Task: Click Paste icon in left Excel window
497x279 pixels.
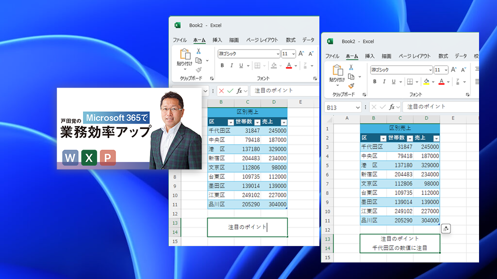Action: point(185,54)
